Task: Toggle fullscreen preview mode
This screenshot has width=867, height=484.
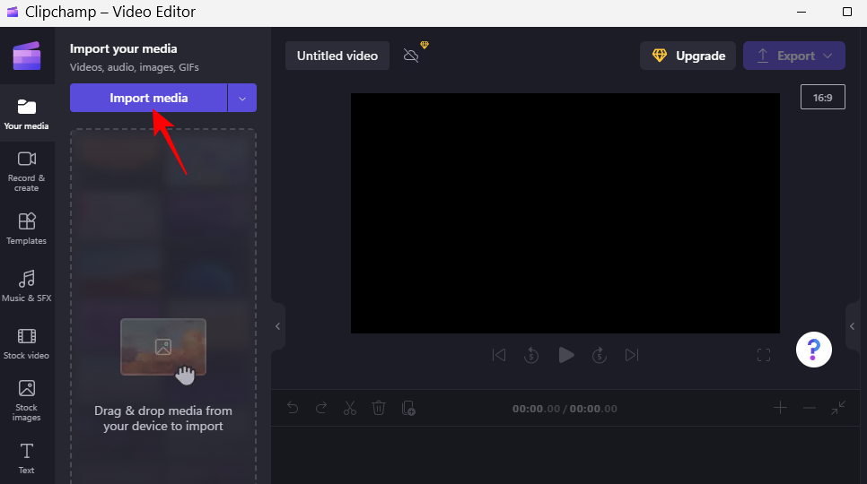Action: pyautogui.click(x=764, y=355)
